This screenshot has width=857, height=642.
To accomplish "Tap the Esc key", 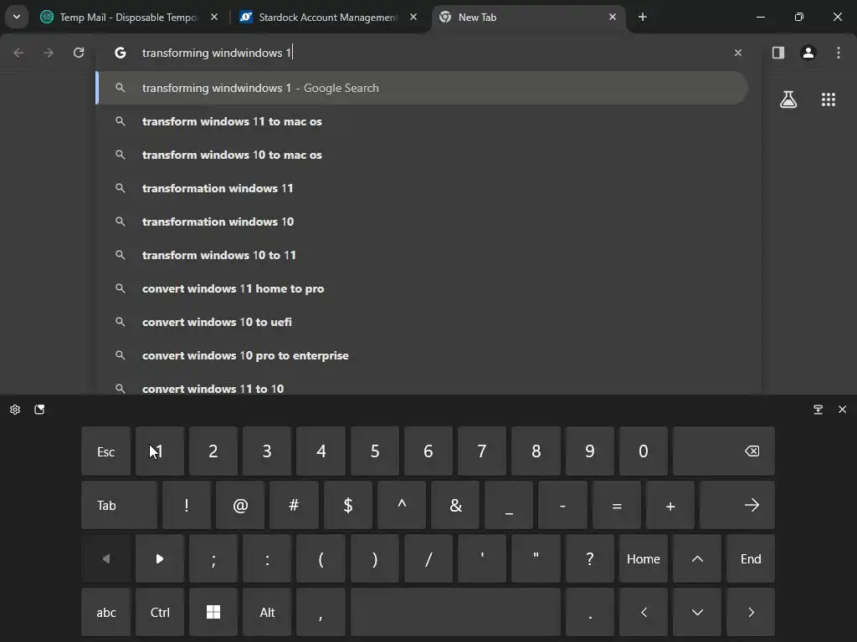I will pyautogui.click(x=106, y=451).
